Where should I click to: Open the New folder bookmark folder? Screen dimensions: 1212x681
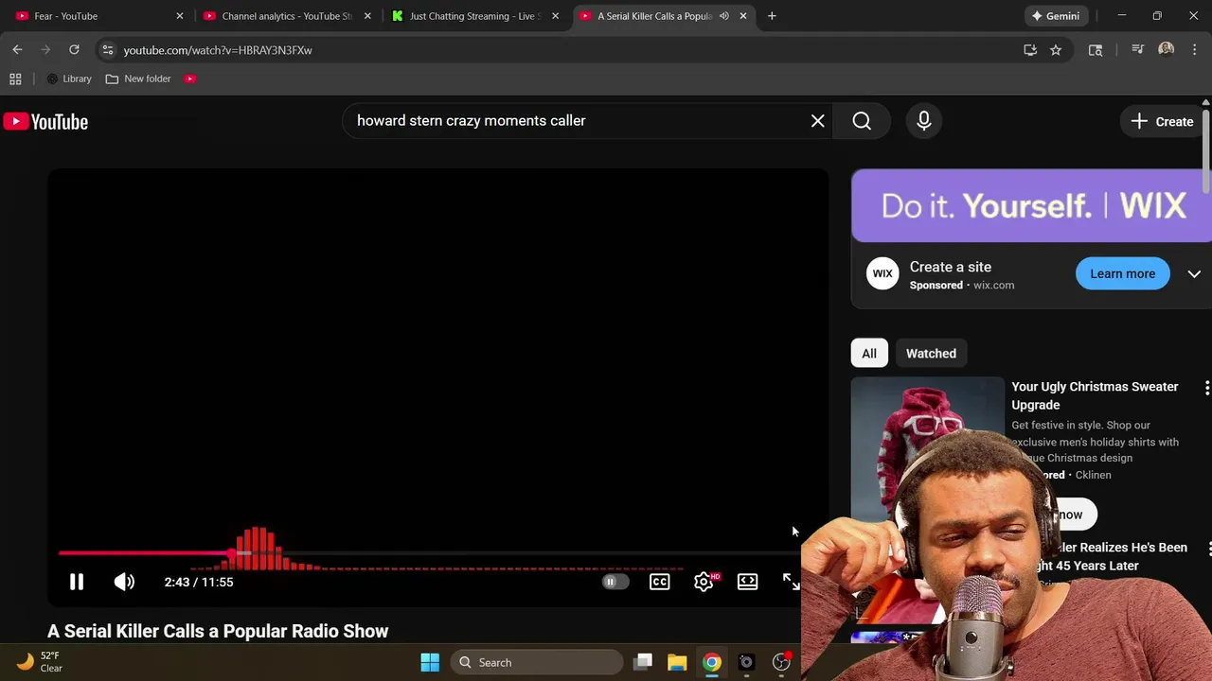pos(138,79)
